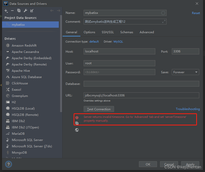Remove selected data source with minus icon
Image resolution: width=205 pixels, height=172 pixels.
pos(12,11)
